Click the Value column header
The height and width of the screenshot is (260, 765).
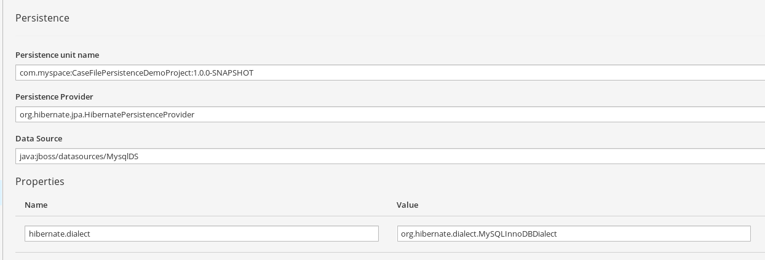pos(407,205)
